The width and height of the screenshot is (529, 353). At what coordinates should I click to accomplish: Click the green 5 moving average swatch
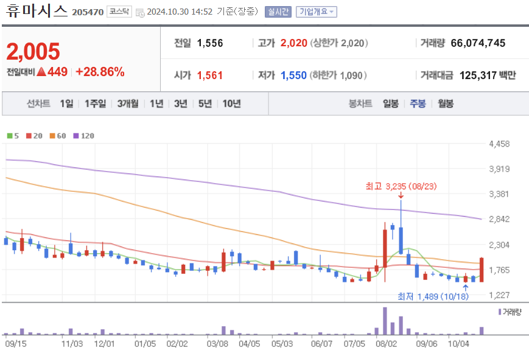tap(10, 136)
